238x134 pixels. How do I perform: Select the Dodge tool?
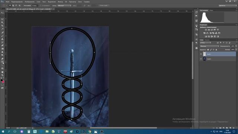[2, 55]
